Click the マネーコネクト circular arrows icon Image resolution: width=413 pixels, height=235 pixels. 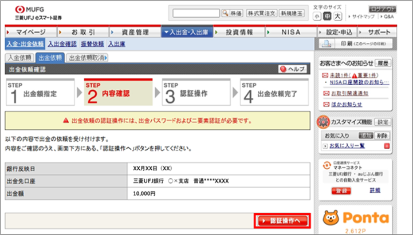tap(327, 165)
